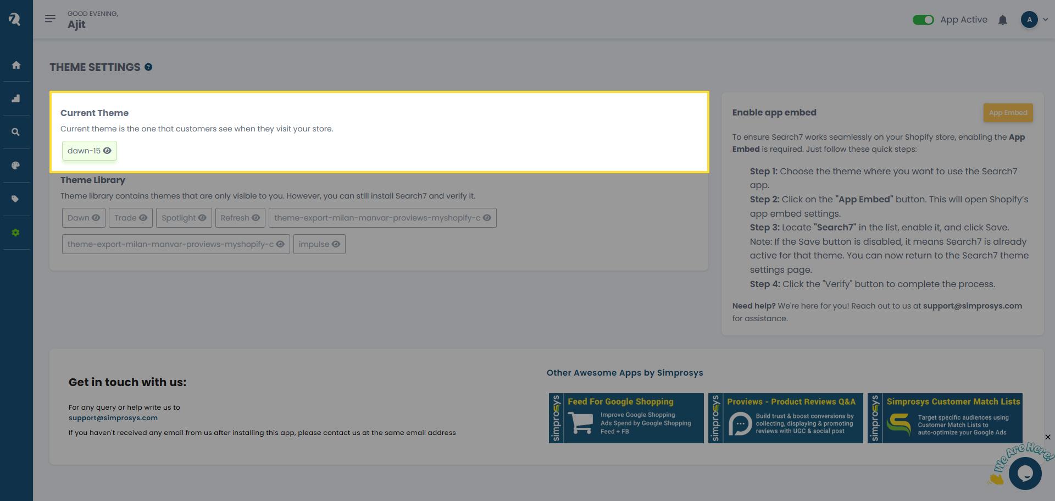Expand the account avatar dropdown

tap(1034, 20)
